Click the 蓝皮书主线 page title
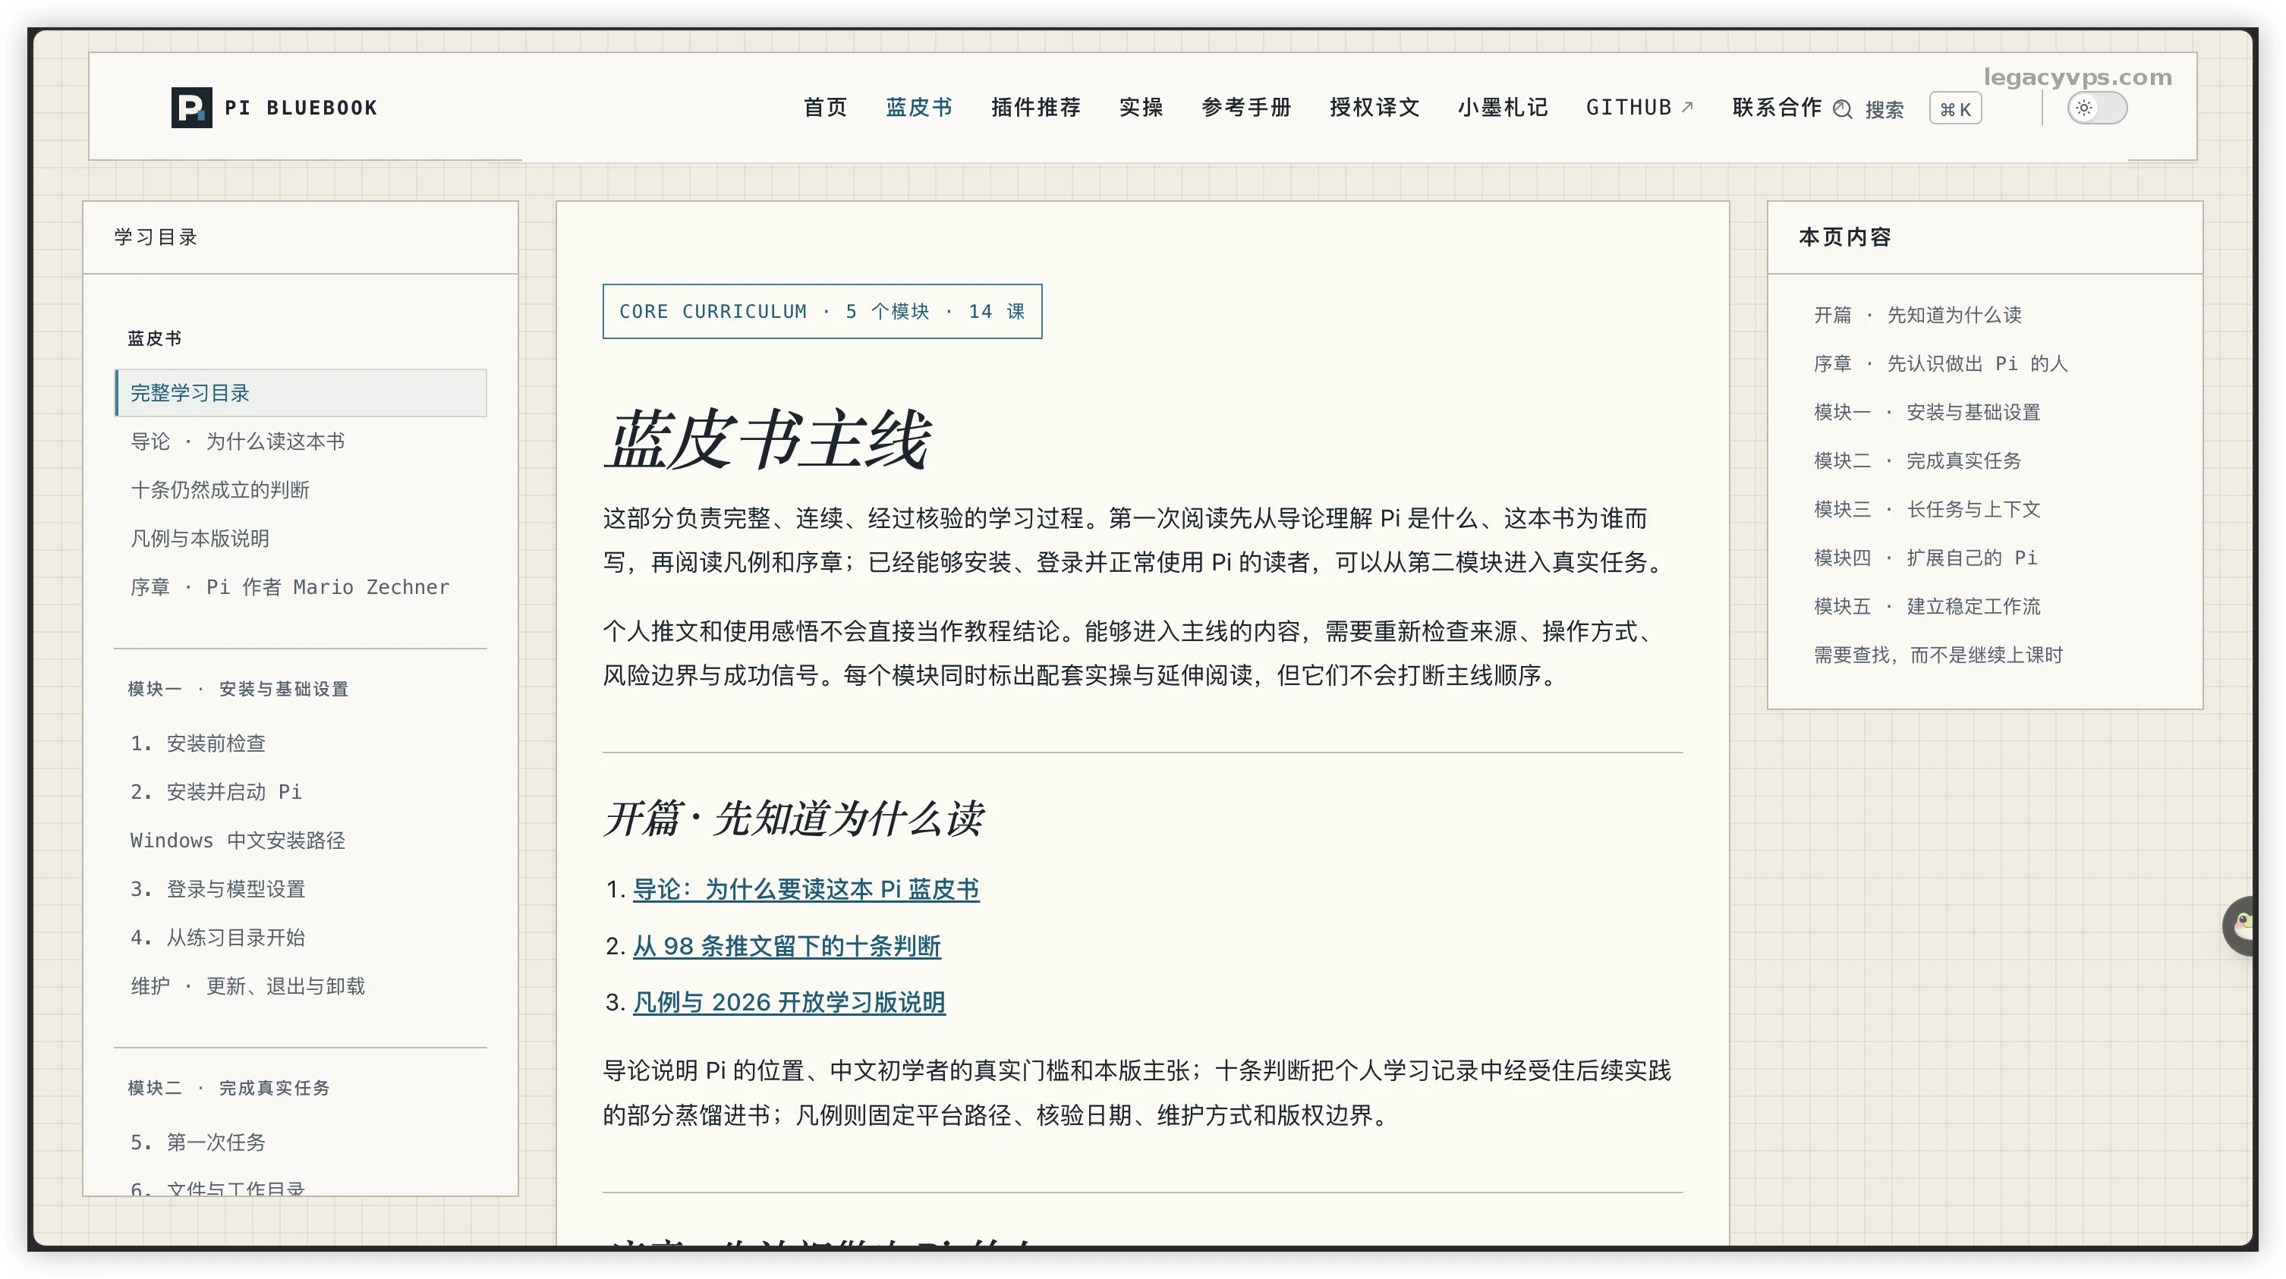 [x=767, y=440]
